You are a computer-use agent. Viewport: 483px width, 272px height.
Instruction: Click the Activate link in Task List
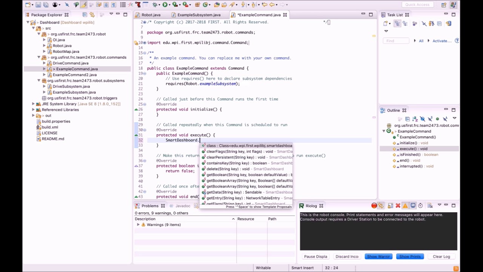[442, 41]
